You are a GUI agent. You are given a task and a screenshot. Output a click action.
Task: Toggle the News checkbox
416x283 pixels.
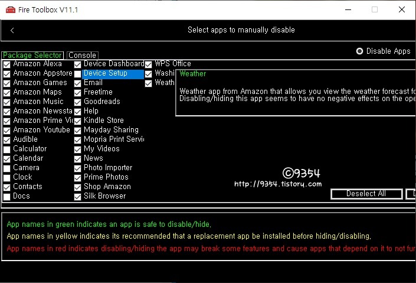[x=77, y=159]
